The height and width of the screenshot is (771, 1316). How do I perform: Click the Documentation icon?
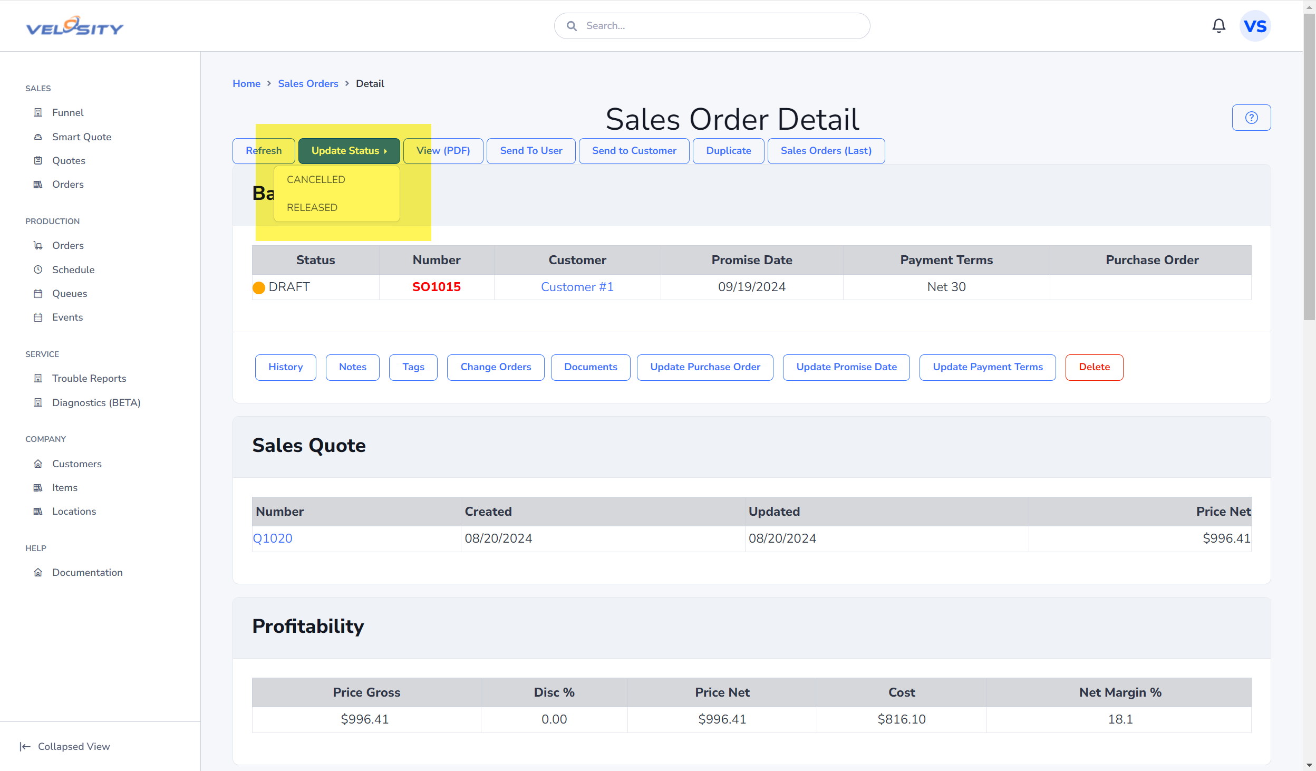(x=38, y=572)
